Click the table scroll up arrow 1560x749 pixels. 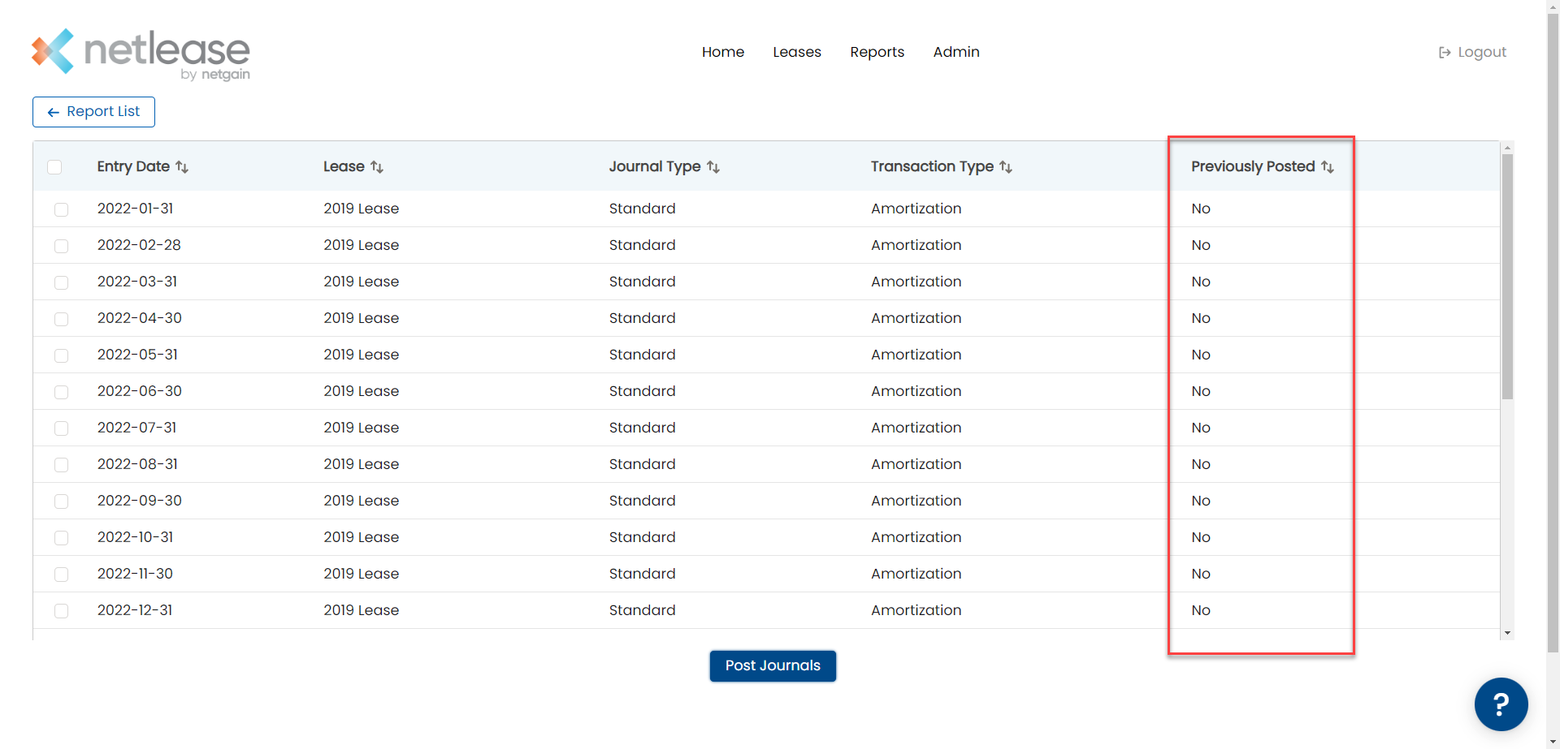tap(1507, 148)
